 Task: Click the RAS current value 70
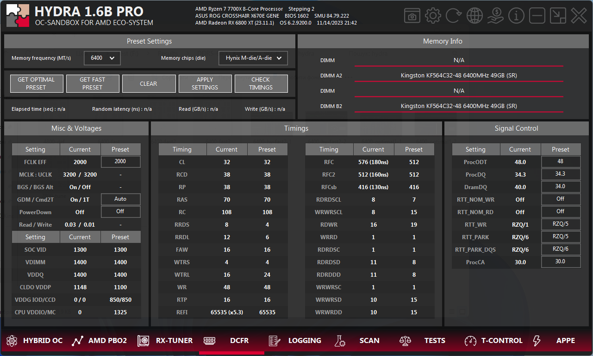pos(226,200)
